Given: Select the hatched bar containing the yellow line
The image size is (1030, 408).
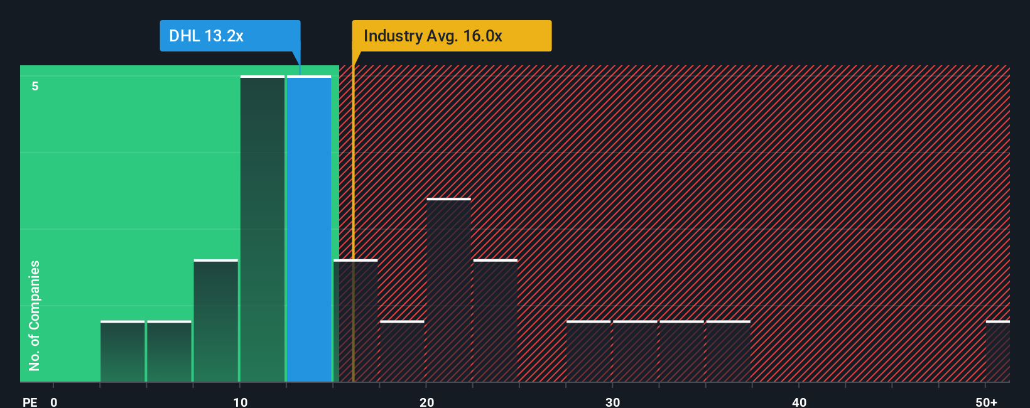Looking at the screenshot, I should (x=355, y=321).
